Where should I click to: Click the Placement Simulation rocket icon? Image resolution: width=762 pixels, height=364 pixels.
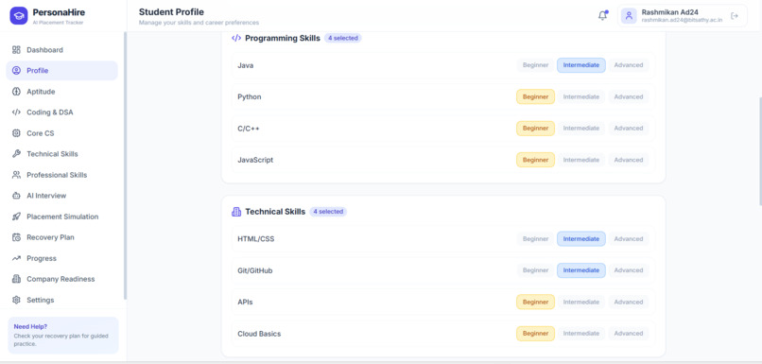coord(16,217)
